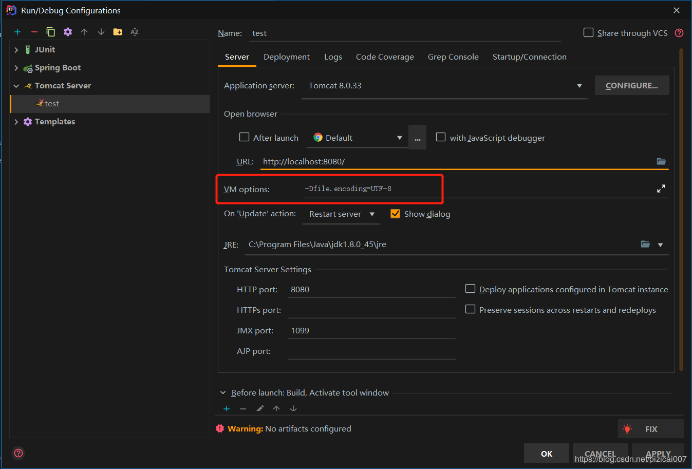Screen dimensions: 692x469
Task: Add new configuration with plus icon
Action: click(x=17, y=32)
